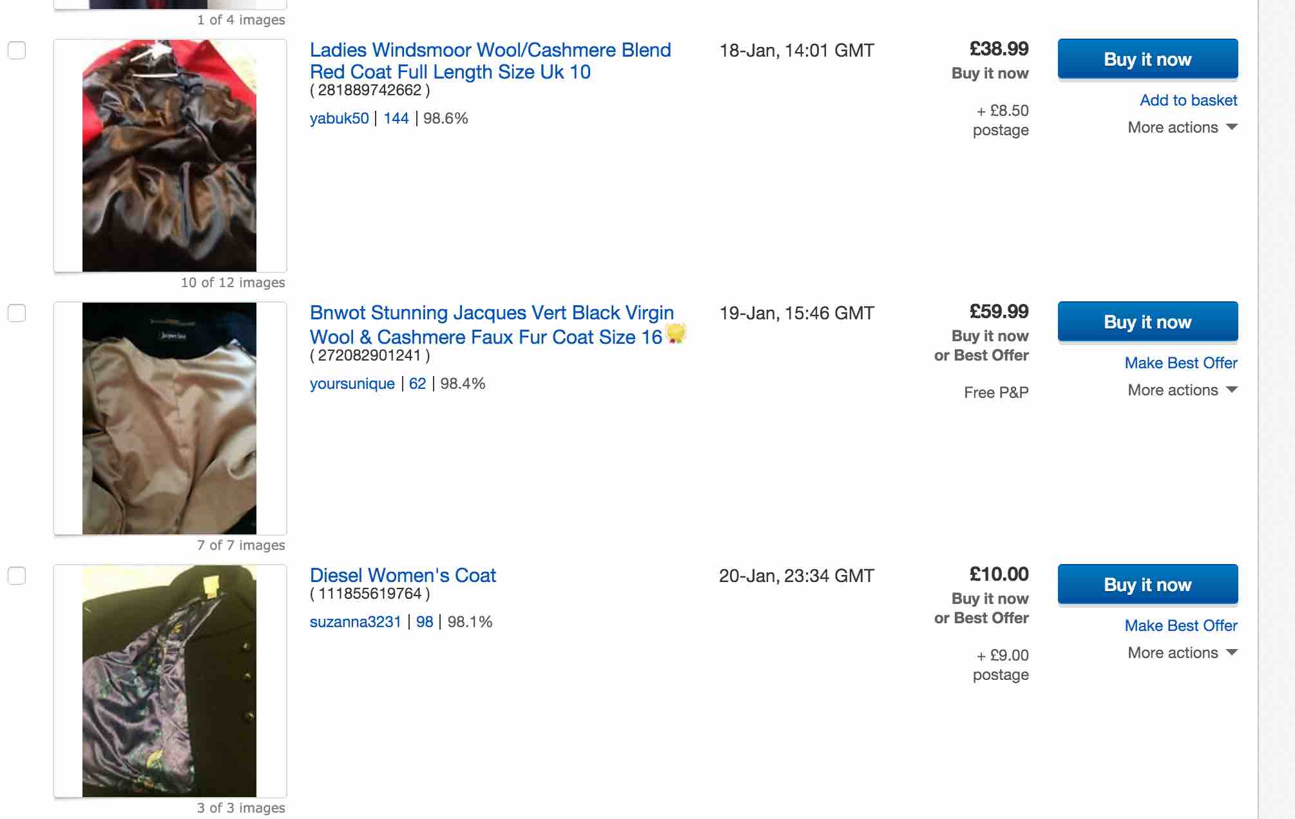This screenshot has width=1295, height=819.
Task: Buy the £38.99 Windsmoor coat now
Action: point(1147,59)
